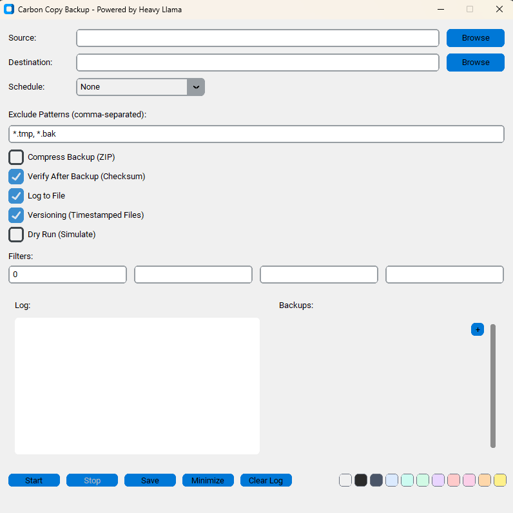Click the Exclude Patterns text field
This screenshot has height=513, width=513.
[256, 134]
